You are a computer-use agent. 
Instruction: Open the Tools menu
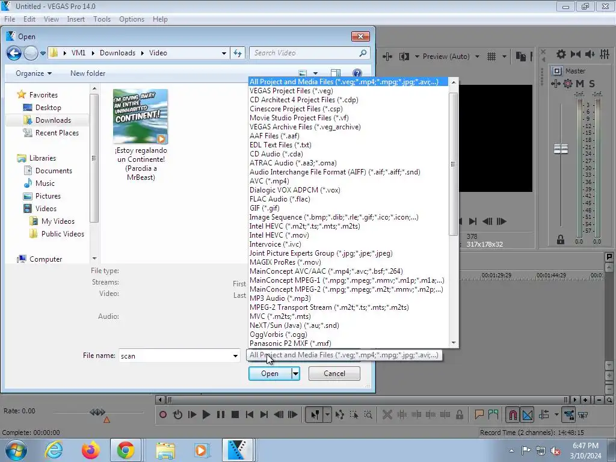click(x=102, y=19)
